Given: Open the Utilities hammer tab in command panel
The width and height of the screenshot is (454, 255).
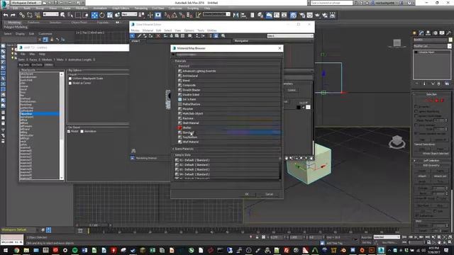Looking at the screenshot, I should click(x=449, y=33).
